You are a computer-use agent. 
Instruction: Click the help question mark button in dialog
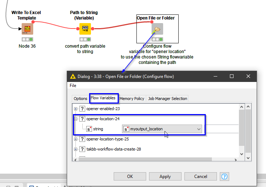point(224,177)
